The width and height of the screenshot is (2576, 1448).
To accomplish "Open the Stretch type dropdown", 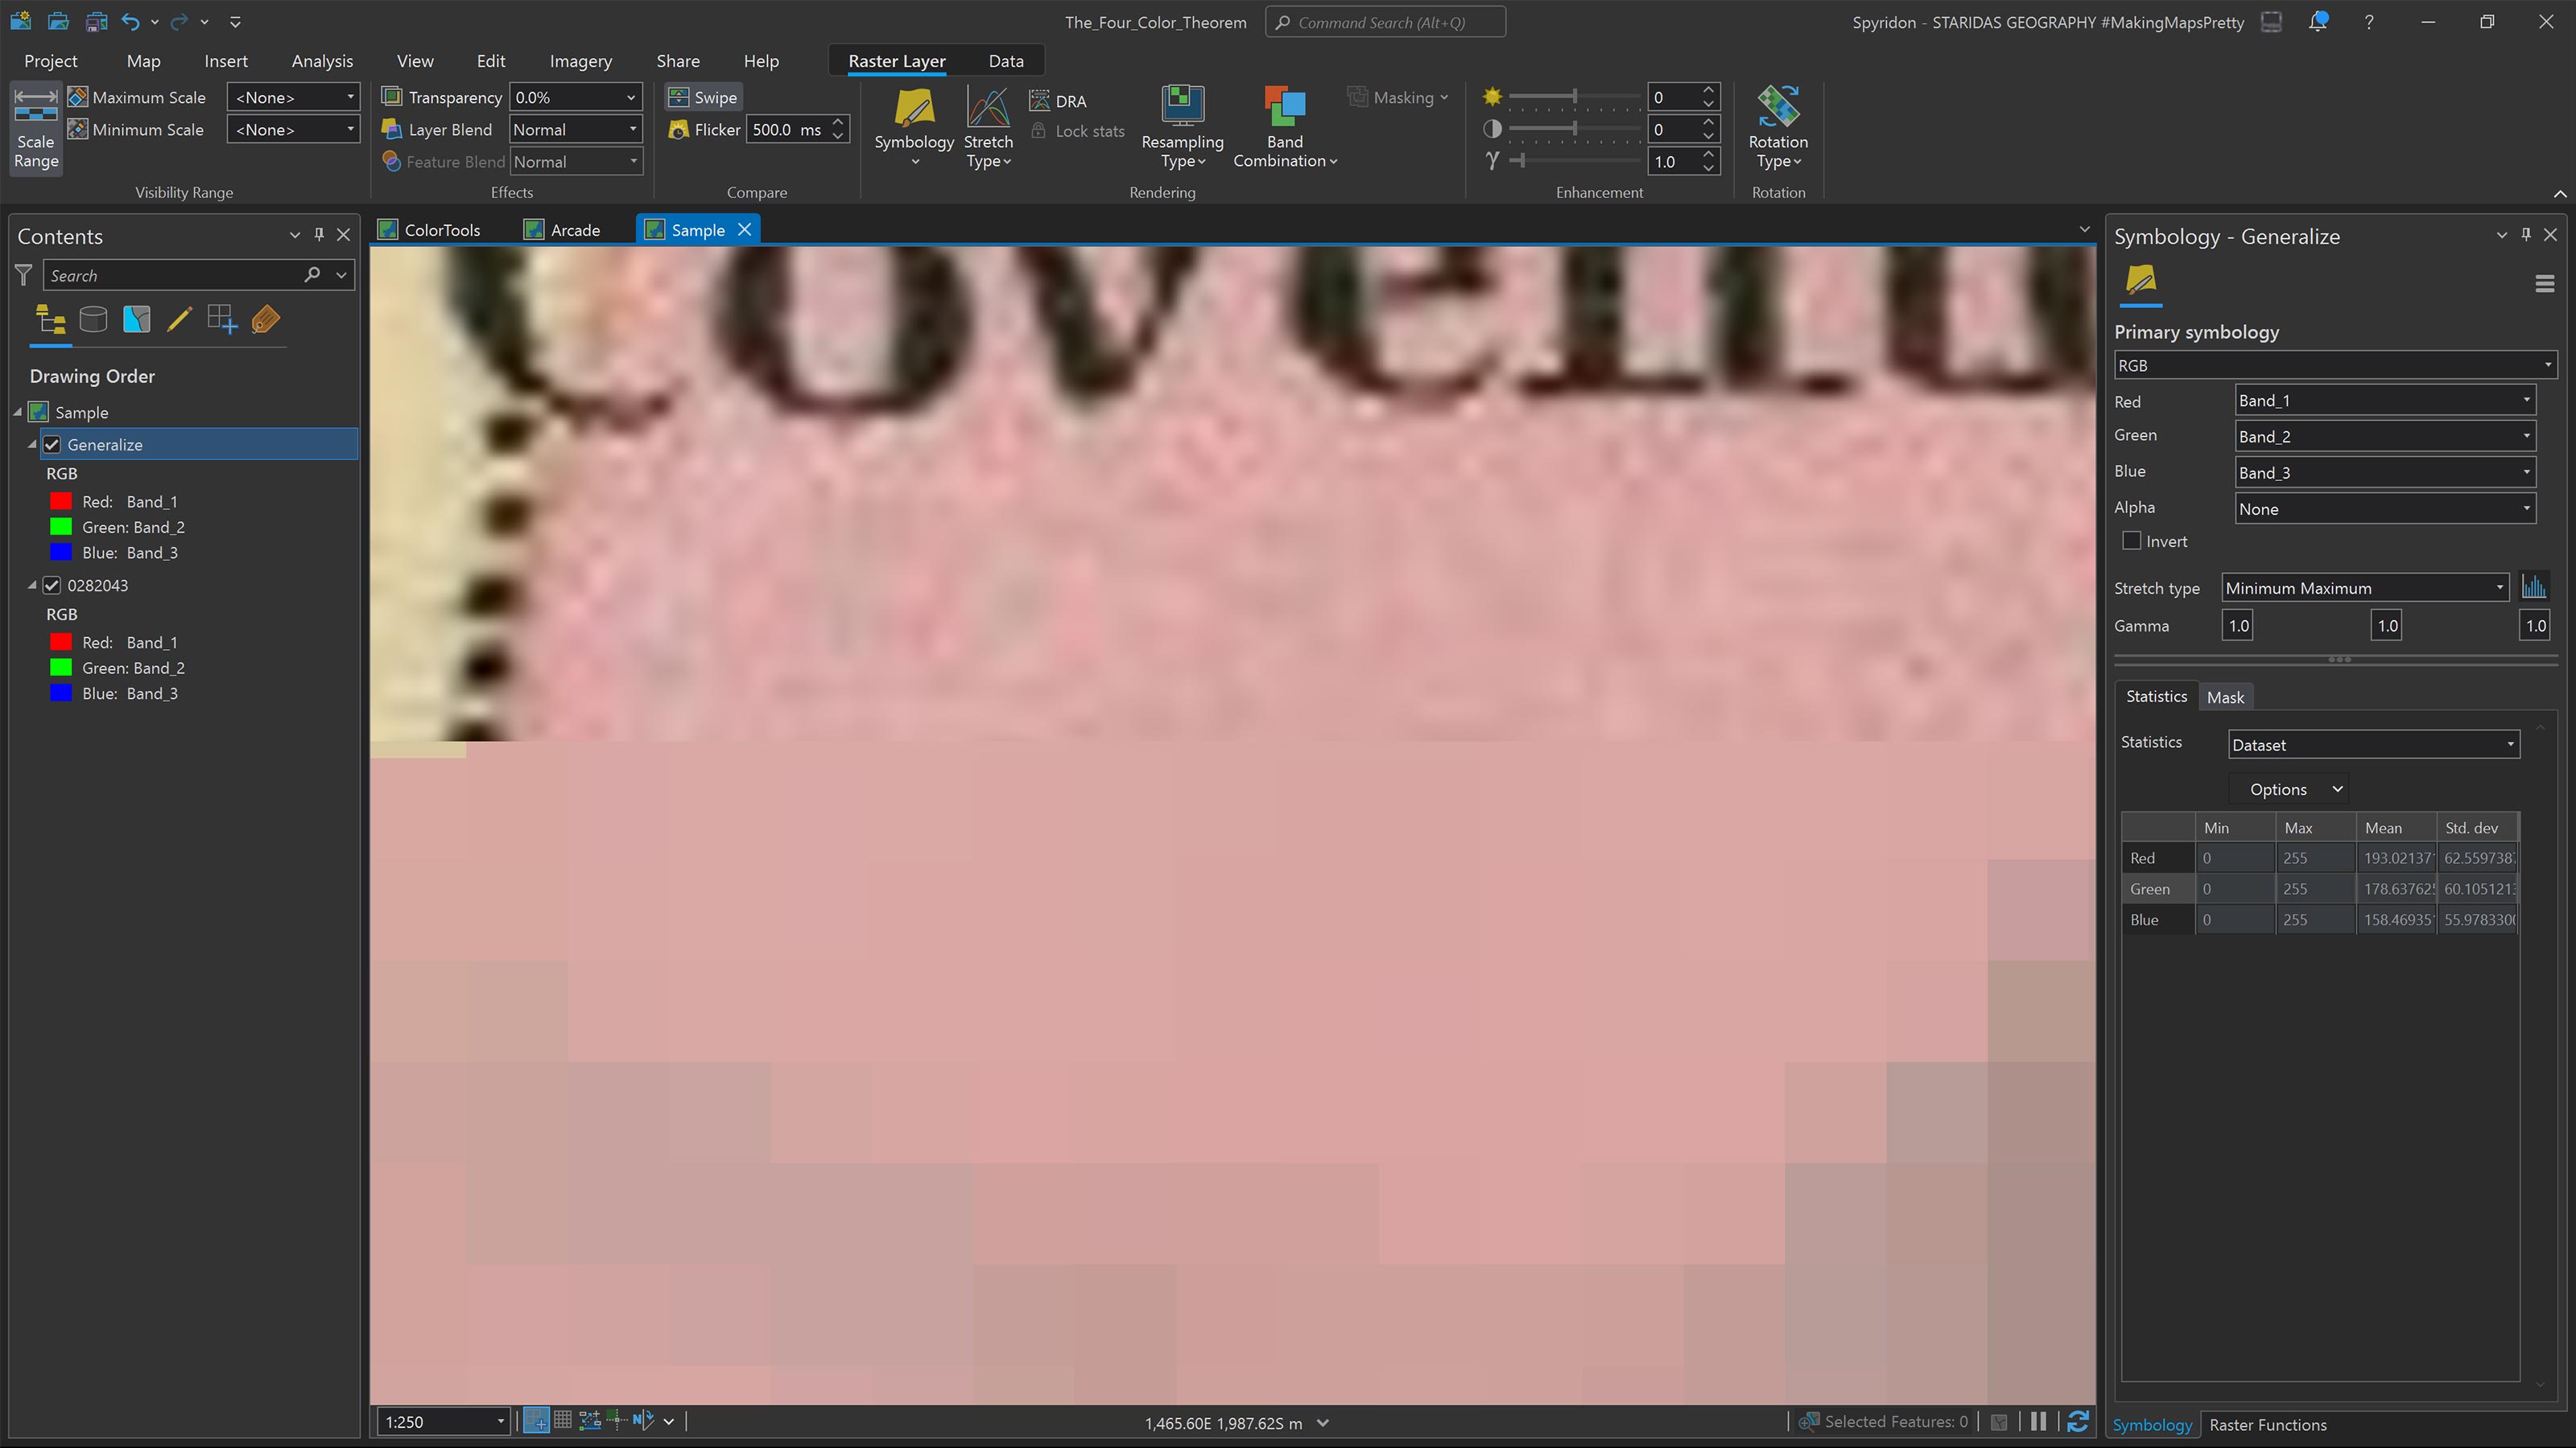I will click(2364, 587).
